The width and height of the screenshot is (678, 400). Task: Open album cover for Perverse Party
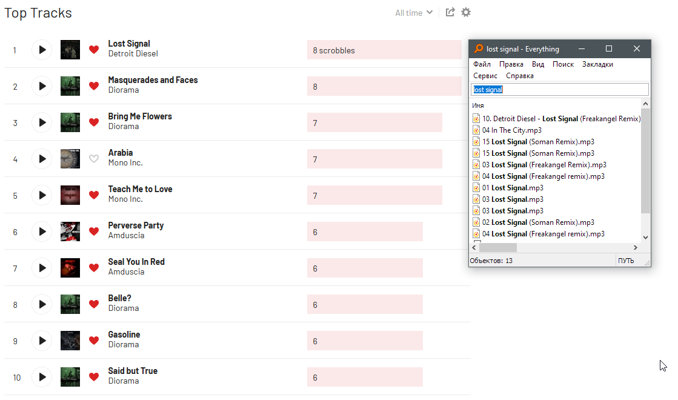click(x=70, y=232)
